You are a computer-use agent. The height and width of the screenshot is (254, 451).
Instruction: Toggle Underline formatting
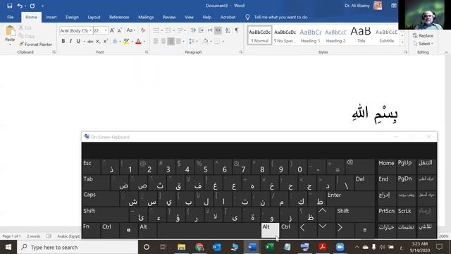pos(78,42)
